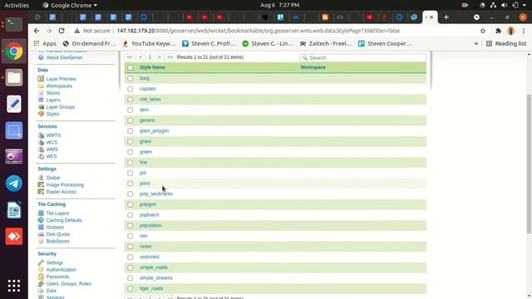
Task: Expand hidden bookmarks with the chevron
Action: (476, 43)
